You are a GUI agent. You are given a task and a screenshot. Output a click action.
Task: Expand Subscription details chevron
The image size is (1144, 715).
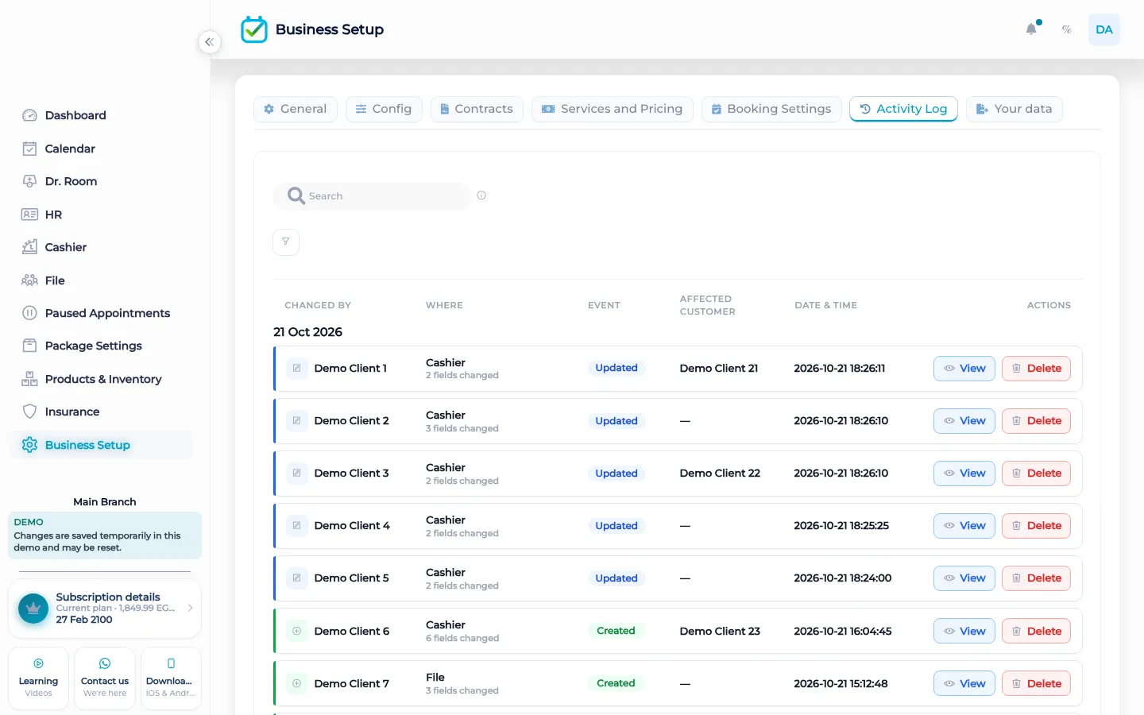[190, 609]
